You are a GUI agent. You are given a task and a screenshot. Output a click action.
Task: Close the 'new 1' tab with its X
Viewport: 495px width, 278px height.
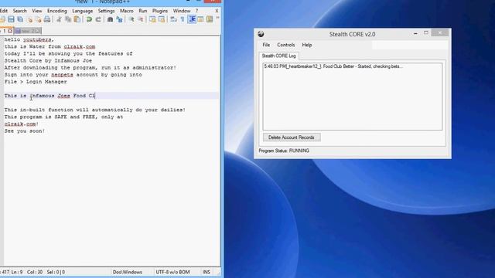[x=10, y=31]
